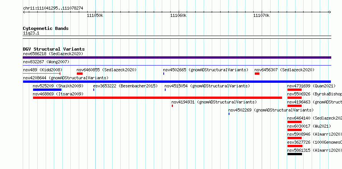Click the small red bar under nsv6460855
Image resolution: width=342 pixels, height=169 pixels.
80,74
